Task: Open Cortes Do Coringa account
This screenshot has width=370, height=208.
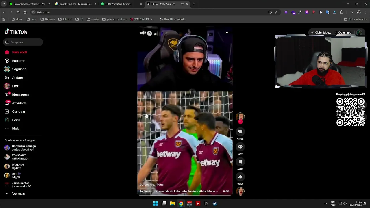Action: pos(20,148)
